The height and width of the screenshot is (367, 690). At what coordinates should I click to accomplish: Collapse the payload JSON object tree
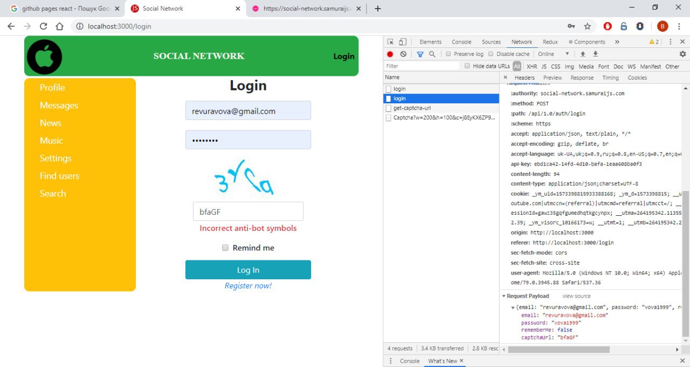(513, 307)
